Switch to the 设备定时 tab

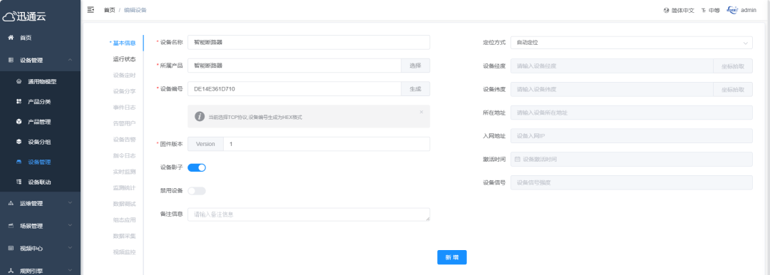click(124, 75)
